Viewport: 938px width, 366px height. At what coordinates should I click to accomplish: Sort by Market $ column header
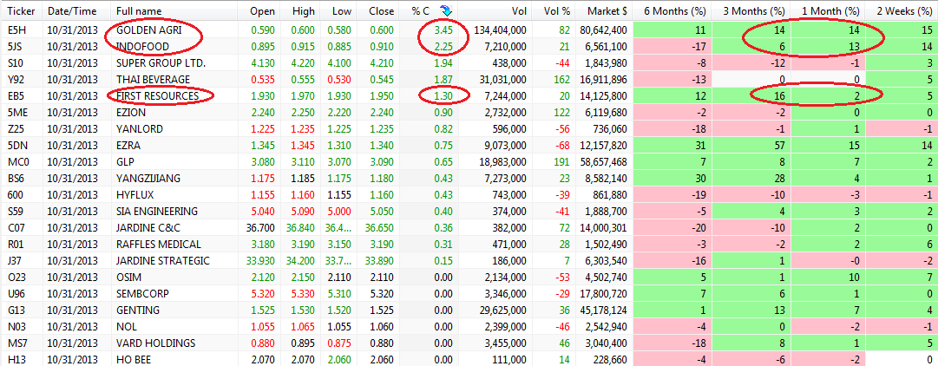(x=607, y=11)
